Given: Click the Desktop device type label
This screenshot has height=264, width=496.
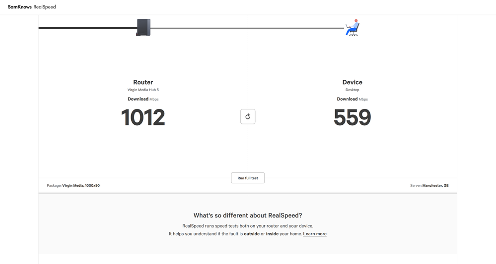Looking at the screenshot, I should click(352, 90).
